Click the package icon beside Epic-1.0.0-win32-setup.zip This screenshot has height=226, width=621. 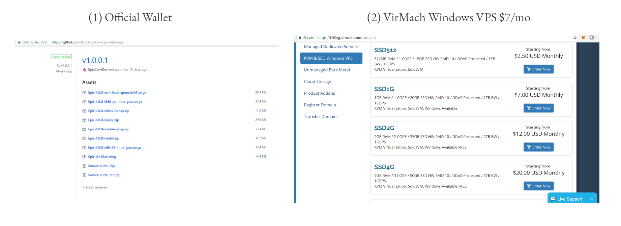pyautogui.click(x=84, y=111)
